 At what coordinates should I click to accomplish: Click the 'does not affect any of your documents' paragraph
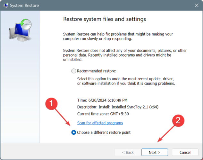coord(125,55)
